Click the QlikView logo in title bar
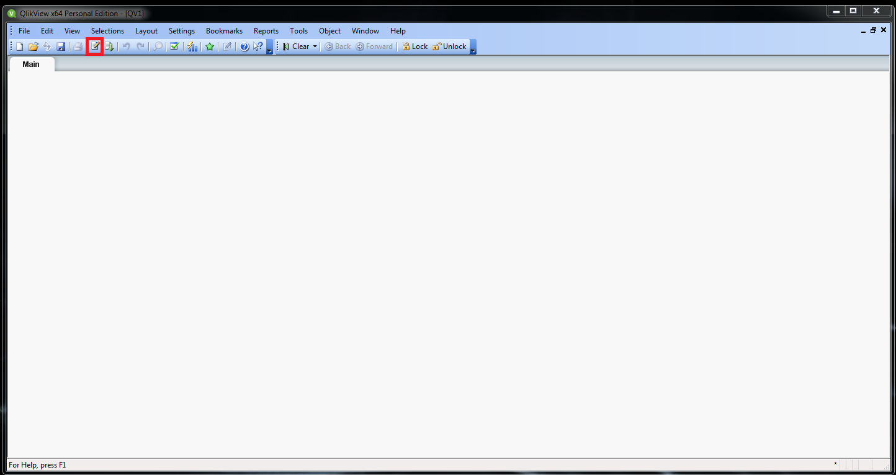The image size is (896, 475). [x=11, y=13]
